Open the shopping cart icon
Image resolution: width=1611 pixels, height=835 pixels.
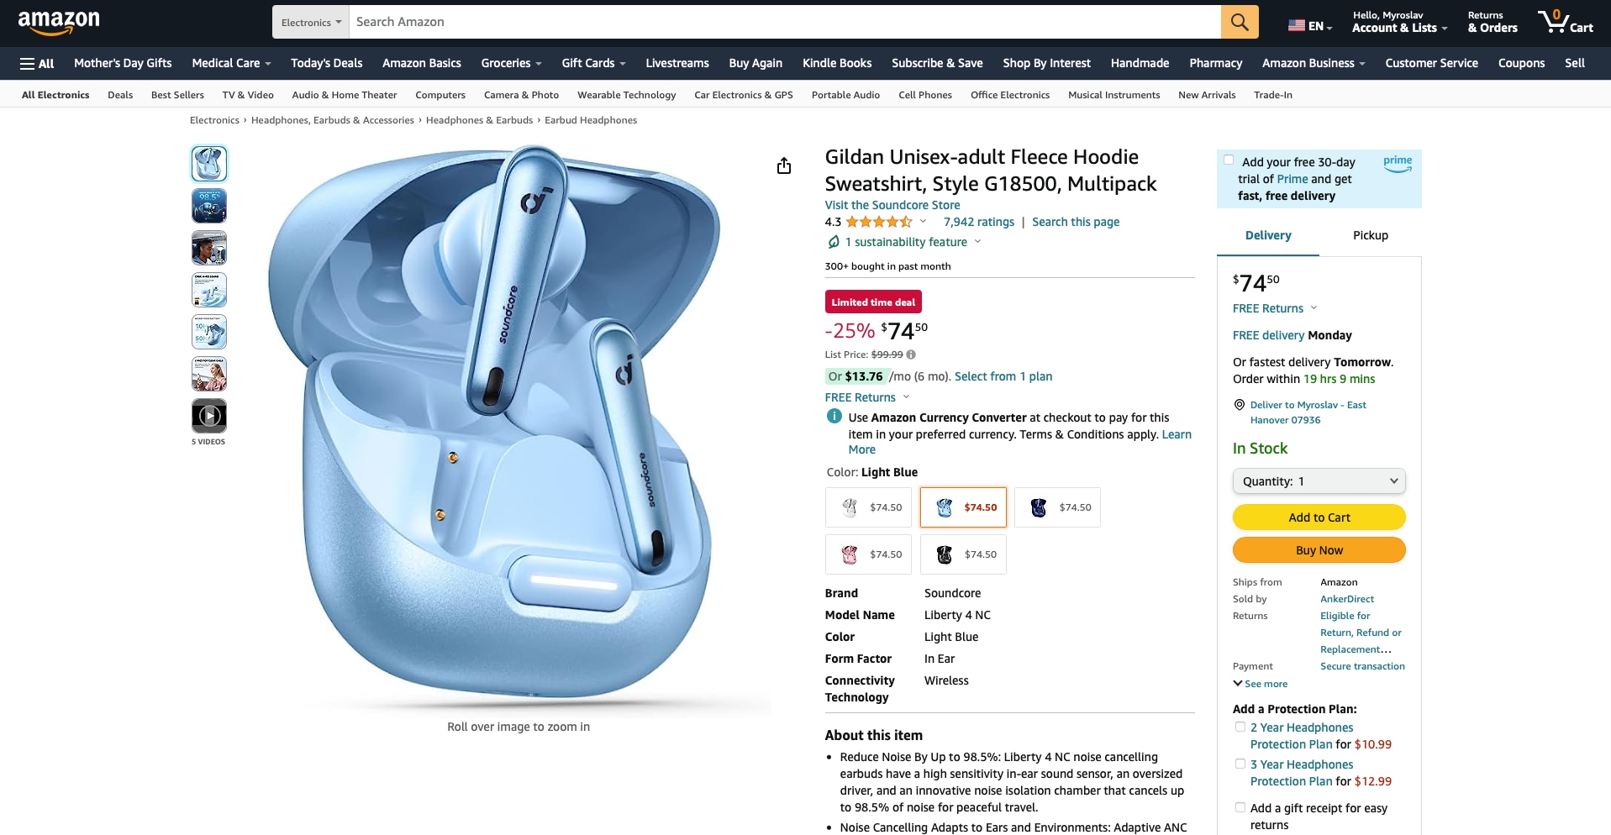[1565, 22]
